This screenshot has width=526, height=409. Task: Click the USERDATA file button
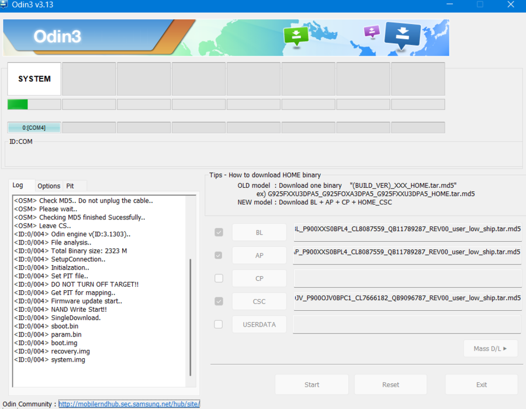[x=259, y=324]
